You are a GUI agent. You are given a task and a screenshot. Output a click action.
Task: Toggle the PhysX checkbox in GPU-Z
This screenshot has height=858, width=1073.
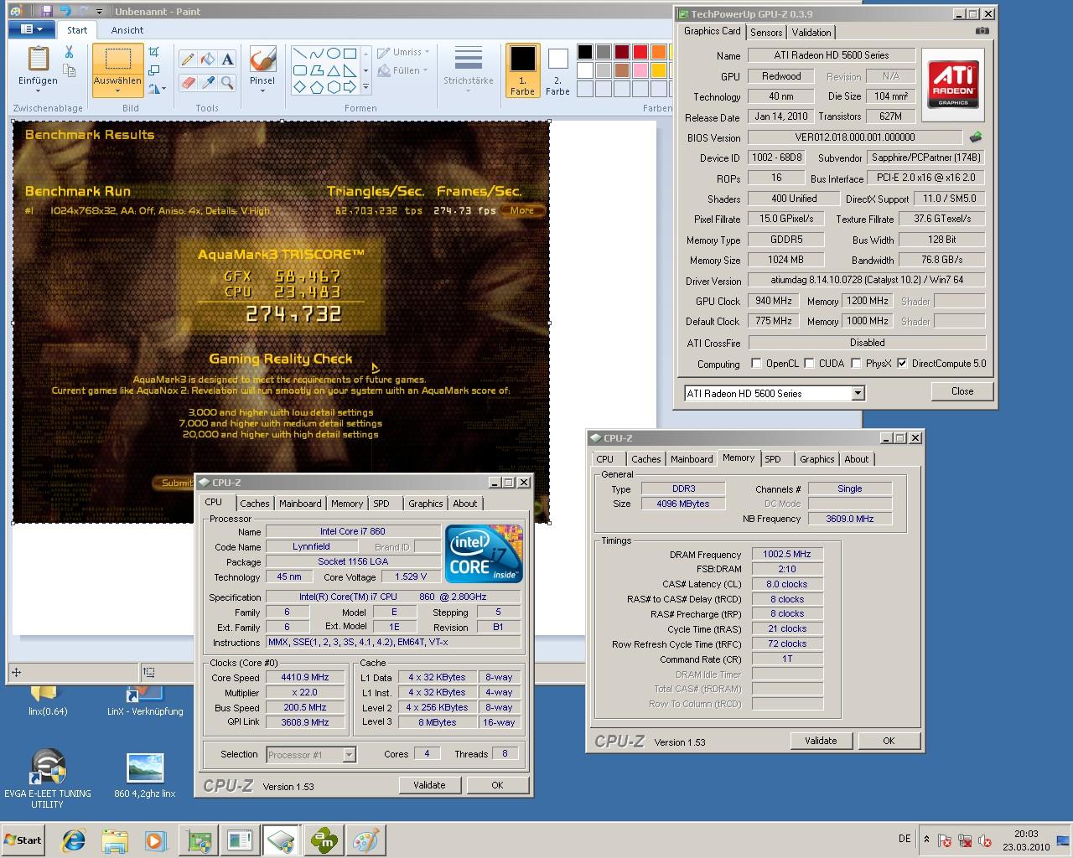pos(856,364)
